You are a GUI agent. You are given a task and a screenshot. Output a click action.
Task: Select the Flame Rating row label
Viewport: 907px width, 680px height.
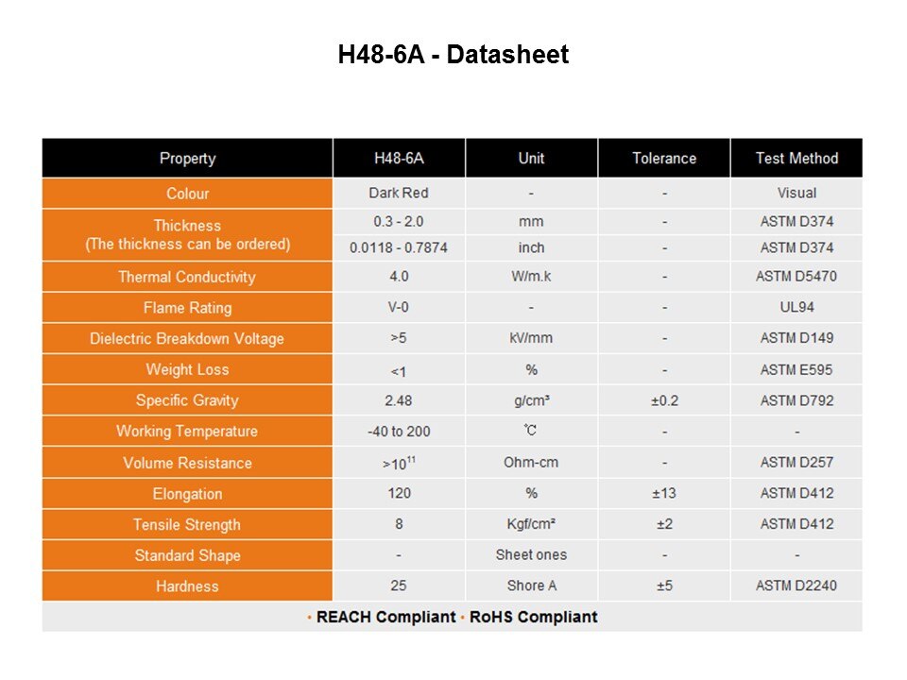tap(187, 308)
